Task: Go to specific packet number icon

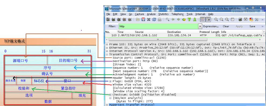Action: coord(184,19)
